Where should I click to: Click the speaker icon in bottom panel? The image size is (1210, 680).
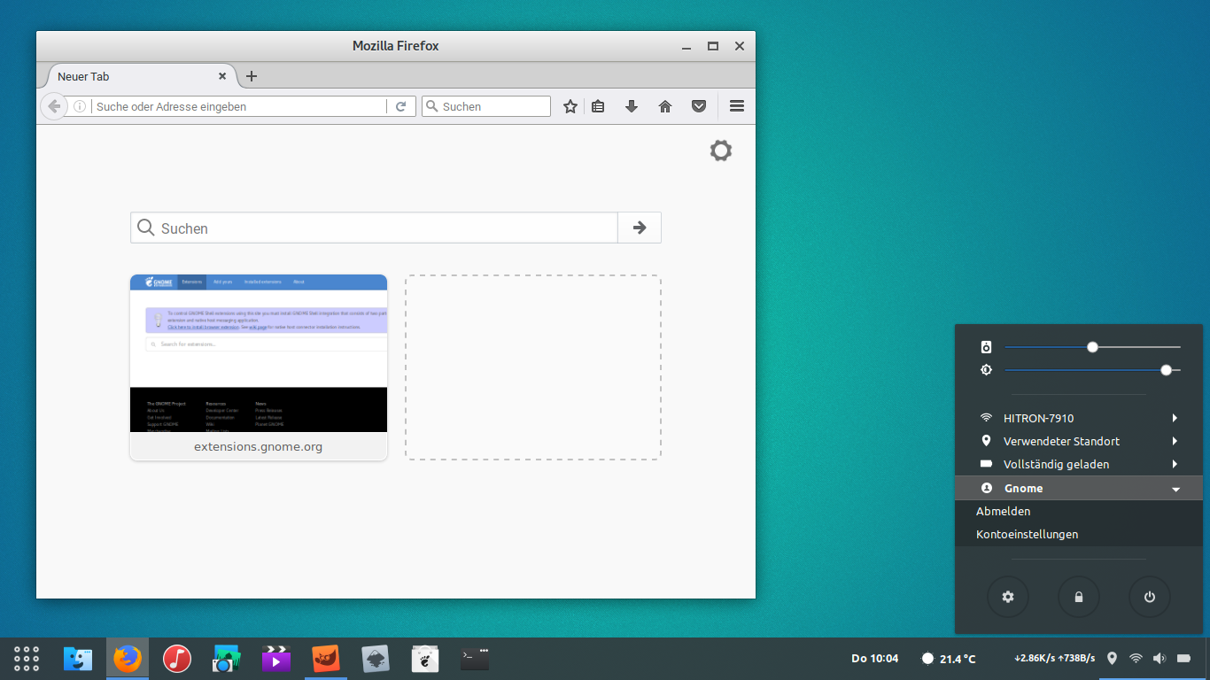1160,659
